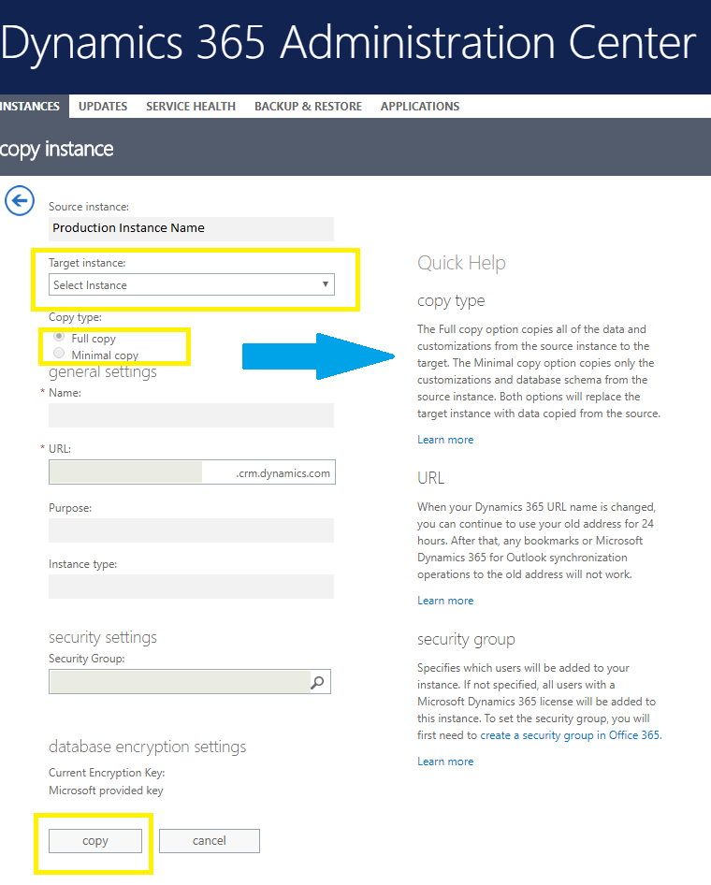Click Learn more under security group help

[x=445, y=762]
